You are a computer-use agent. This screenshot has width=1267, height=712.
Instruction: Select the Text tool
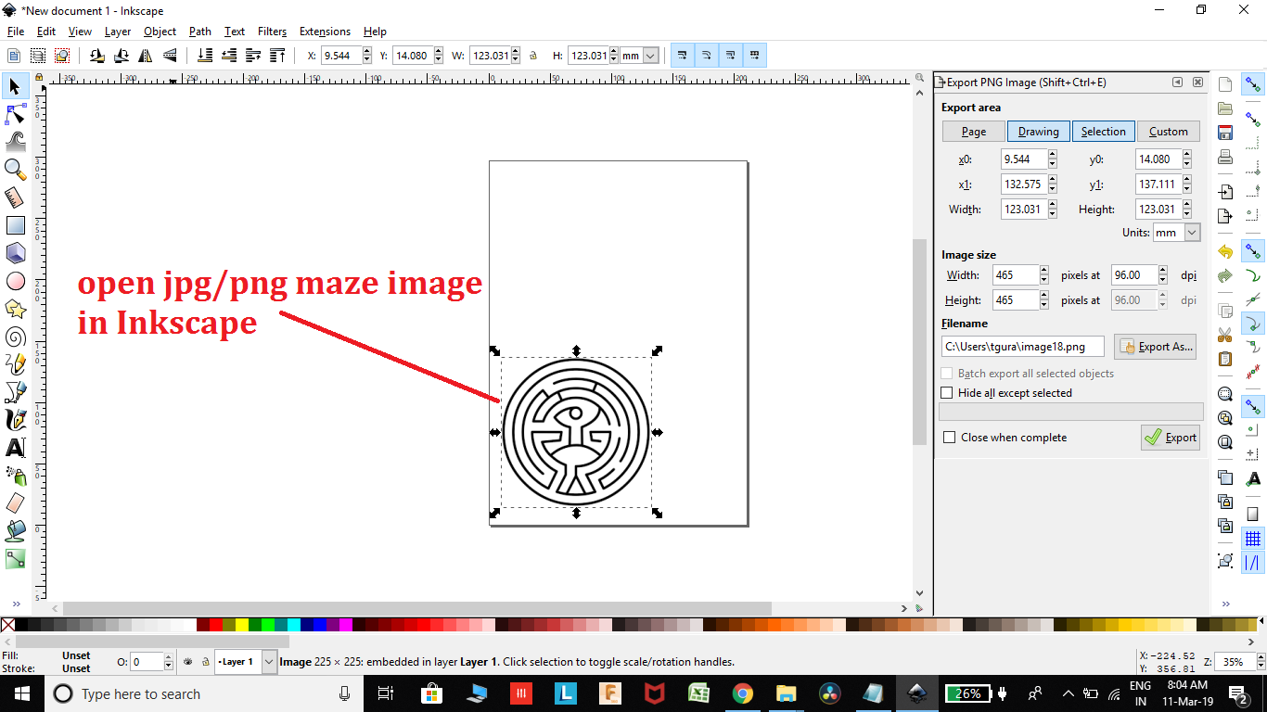16,448
